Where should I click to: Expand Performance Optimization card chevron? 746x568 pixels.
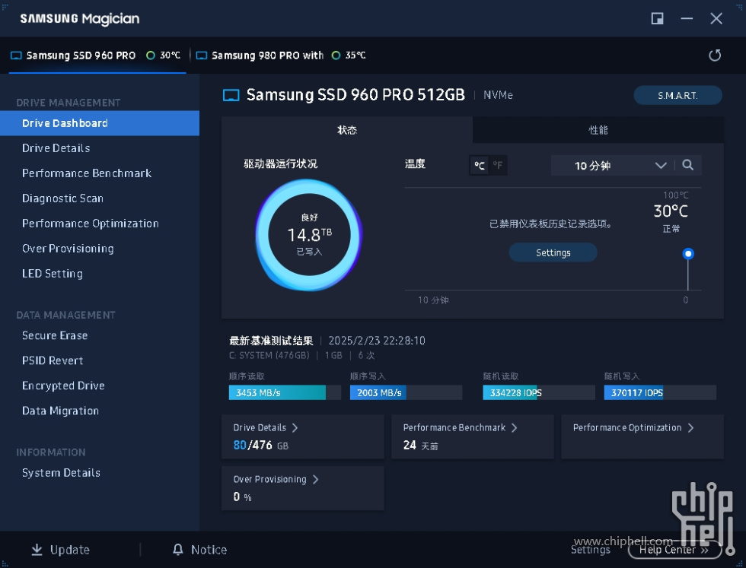click(691, 428)
